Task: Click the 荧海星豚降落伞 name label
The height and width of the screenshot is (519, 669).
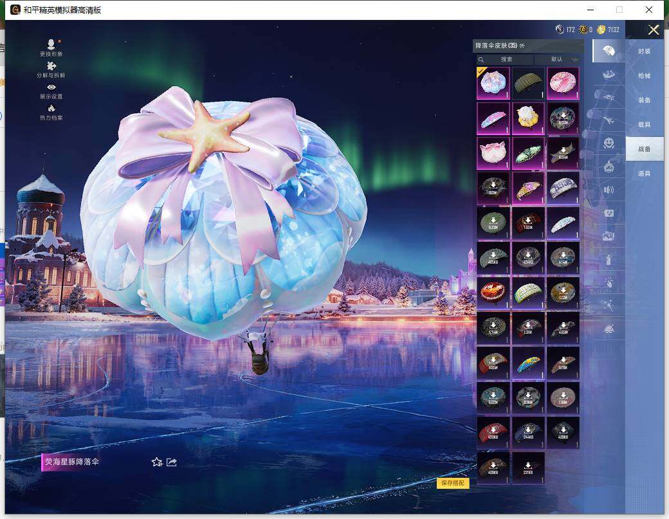Action: point(71,462)
